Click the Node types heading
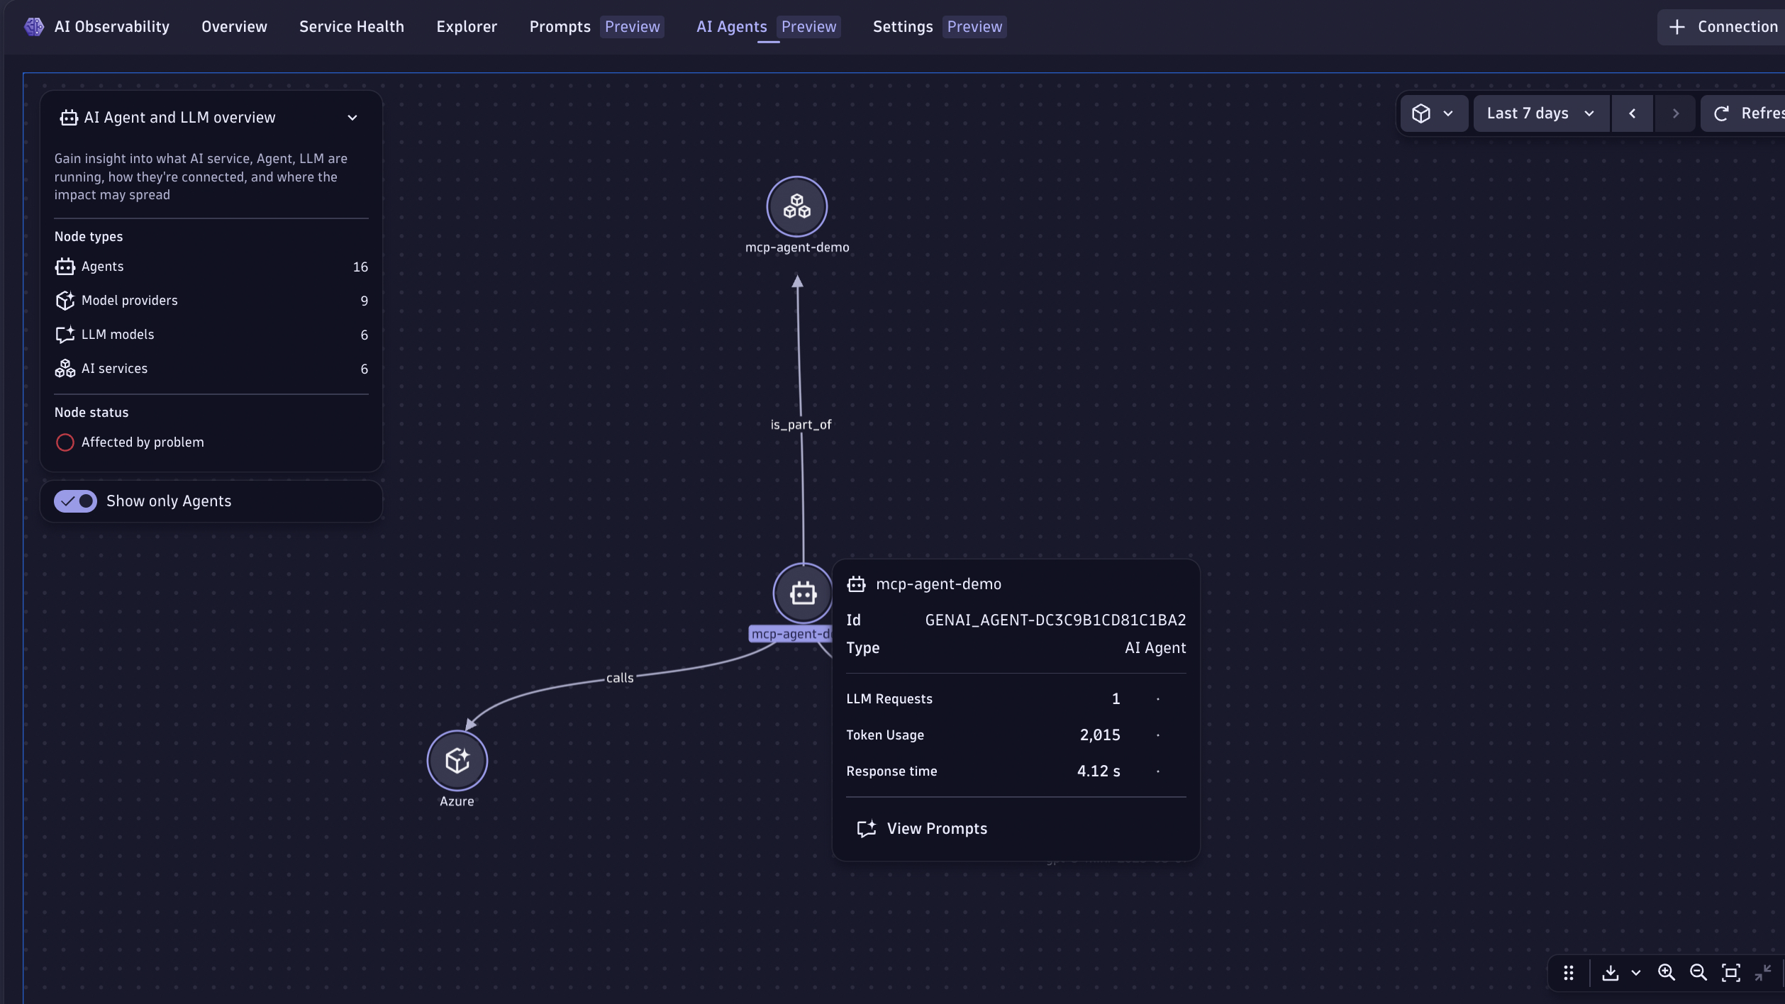1785x1004 pixels. [x=89, y=237]
